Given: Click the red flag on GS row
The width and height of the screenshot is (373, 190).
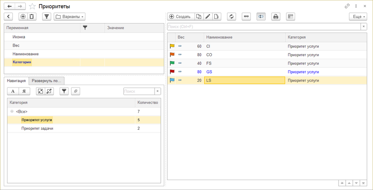Looking at the screenshot, I should 172,72.
